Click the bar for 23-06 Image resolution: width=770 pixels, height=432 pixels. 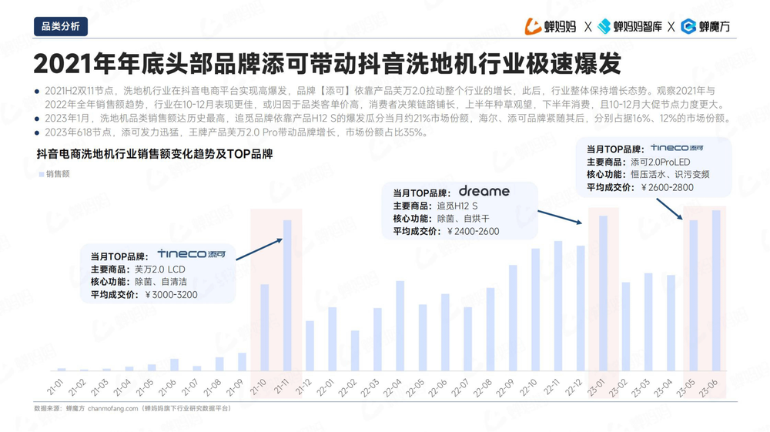(x=716, y=290)
